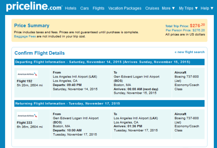Expand the My Trips dropdown
Viewport: 217px width, 148px height.
coord(188,8)
